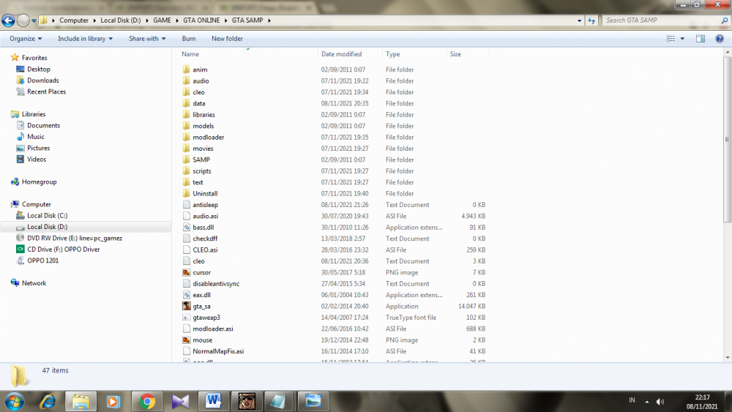Open the Help question mark icon
This screenshot has width=732, height=412.
point(720,39)
